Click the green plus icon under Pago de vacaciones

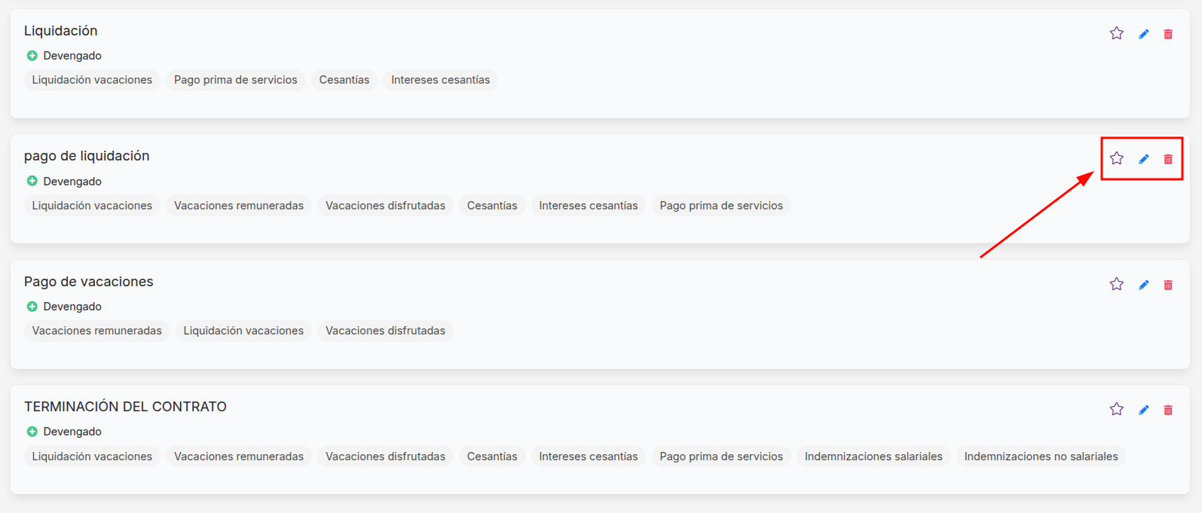32,307
